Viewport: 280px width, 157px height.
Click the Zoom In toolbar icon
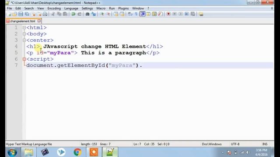(x=102, y=14)
